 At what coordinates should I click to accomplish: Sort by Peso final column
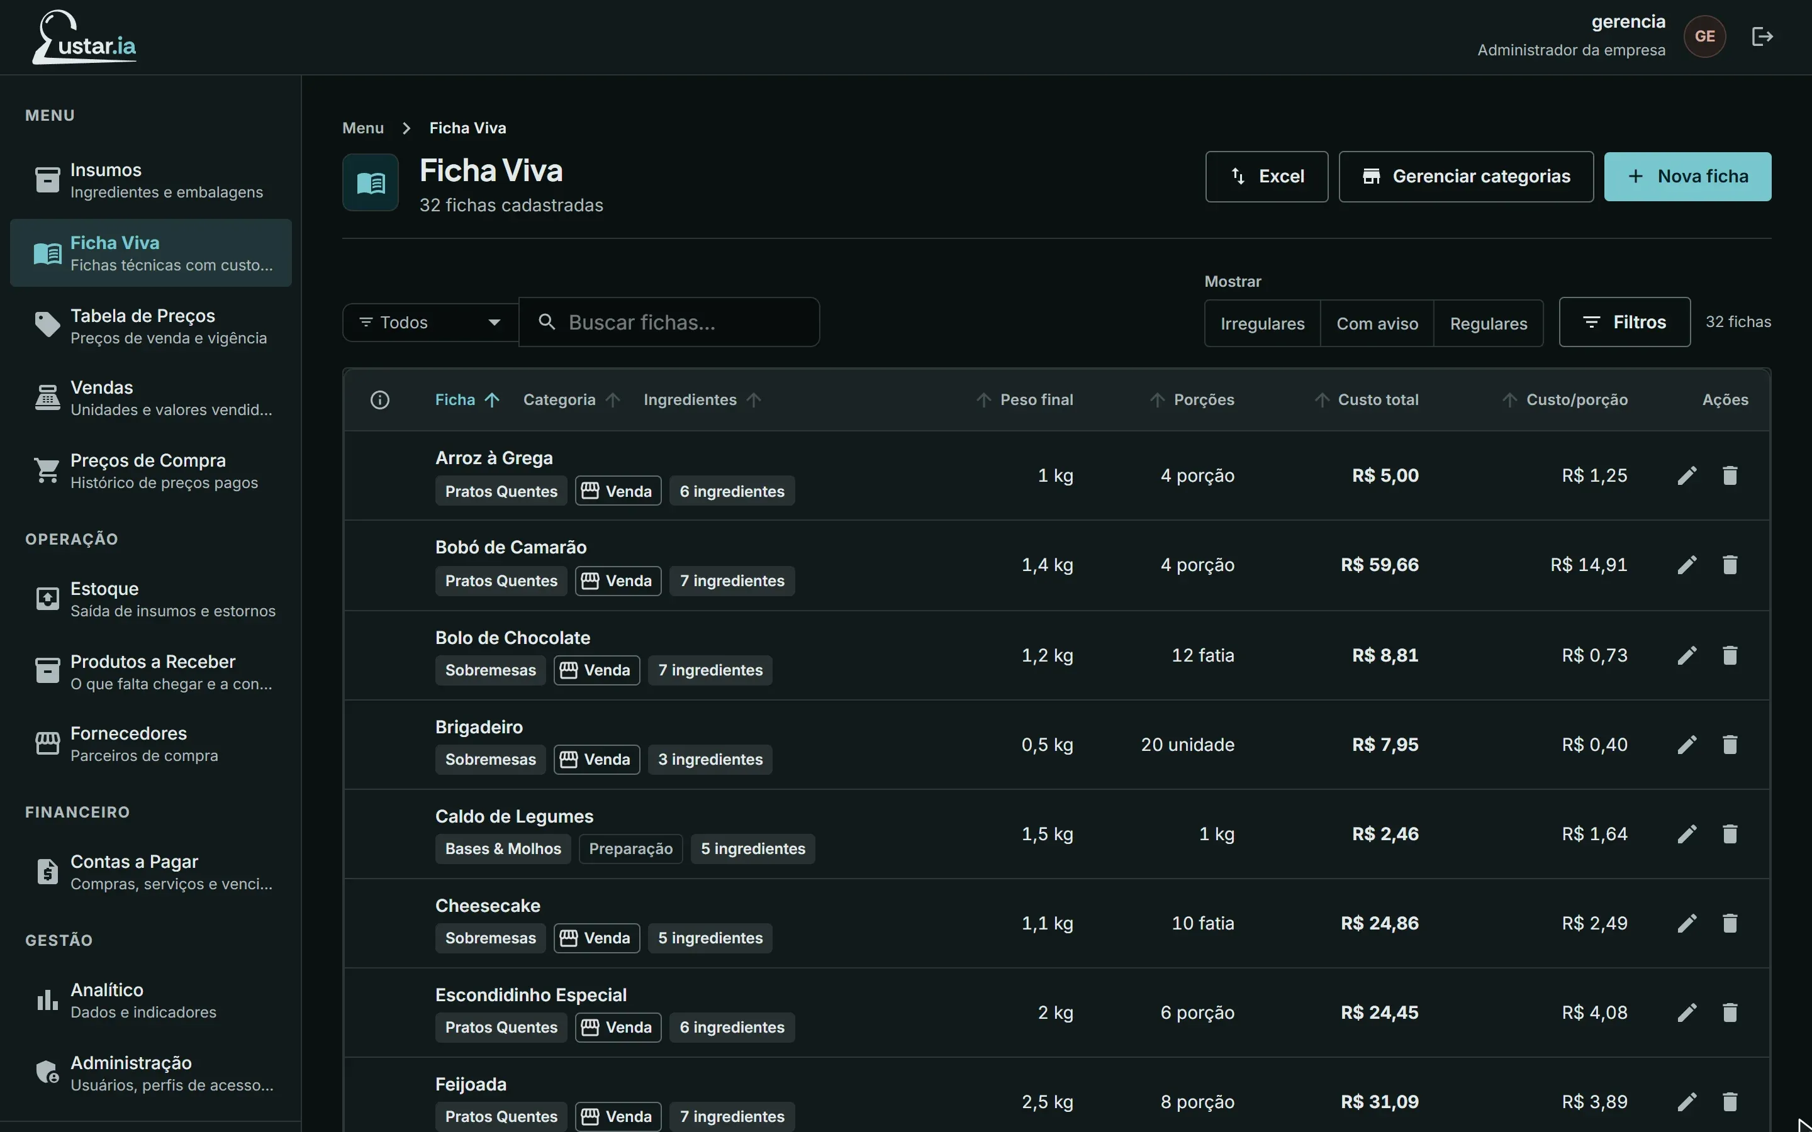(x=1024, y=400)
